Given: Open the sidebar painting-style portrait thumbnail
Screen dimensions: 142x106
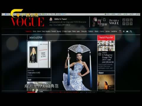Looking at the screenshot, I should tap(106, 82).
